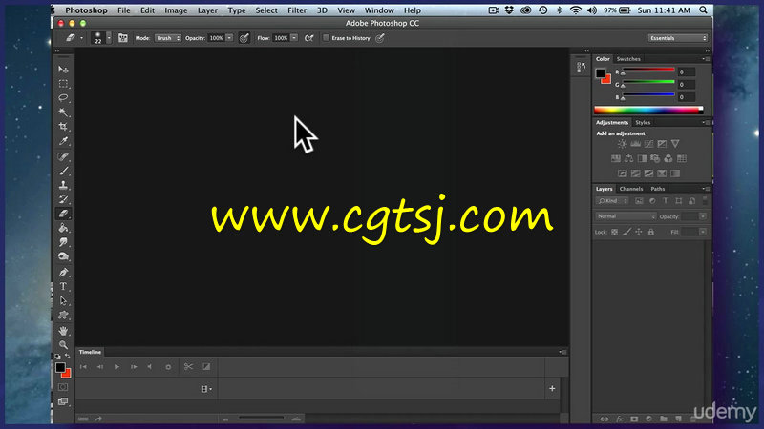Image resolution: width=764 pixels, height=429 pixels.
Task: Select the Brush tool
Action: [x=63, y=171]
